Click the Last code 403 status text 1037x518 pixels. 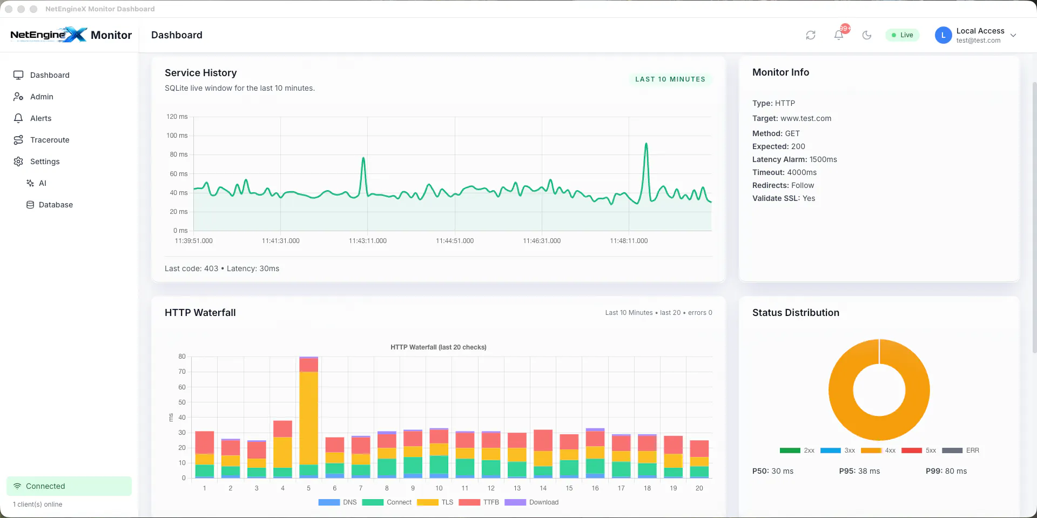(192, 268)
